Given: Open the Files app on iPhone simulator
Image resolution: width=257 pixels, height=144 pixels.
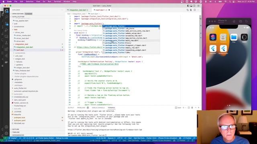Looking at the screenshot, I should click(234, 37).
